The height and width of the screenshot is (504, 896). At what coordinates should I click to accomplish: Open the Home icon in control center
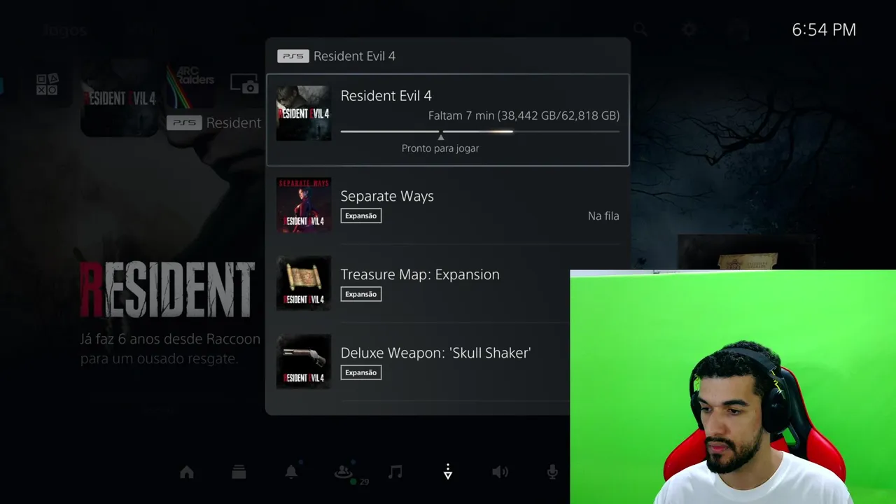point(187,472)
